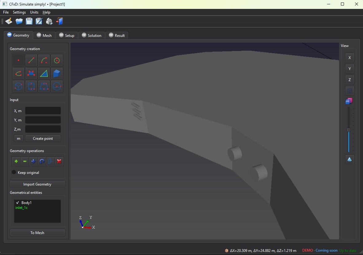Click the vertical view slider handle
The height and width of the screenshot is (255, 363).
coord(349,130)
